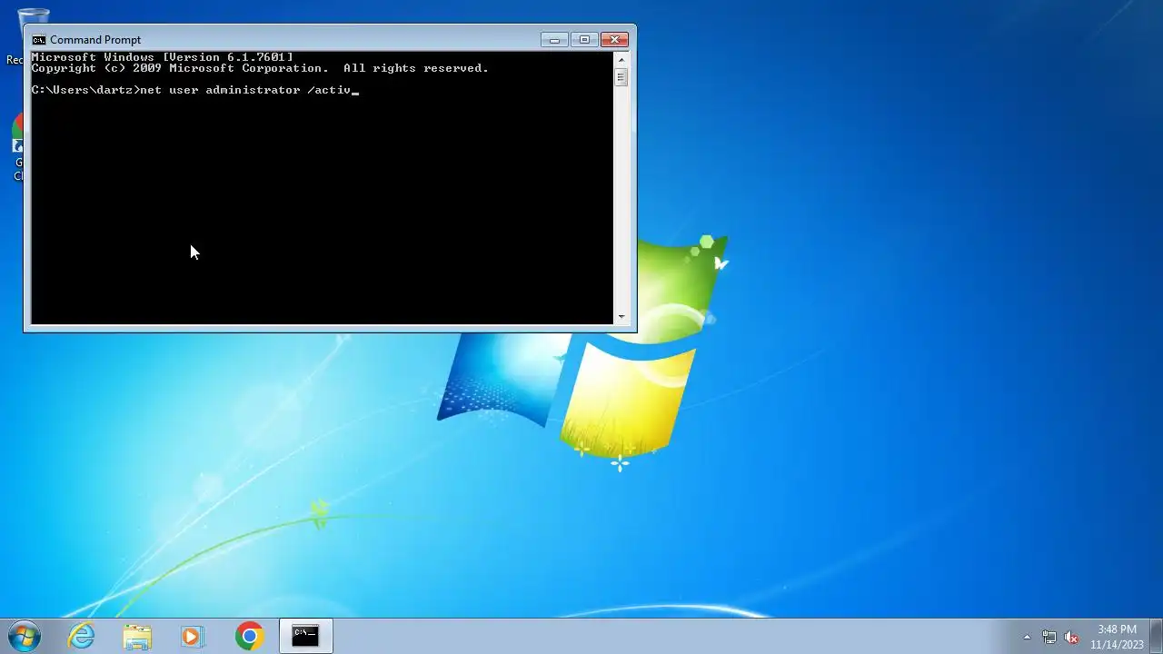Select the Command Prompt taskbar button
The height and width of the screenshot is (654, 1163).
305,636
